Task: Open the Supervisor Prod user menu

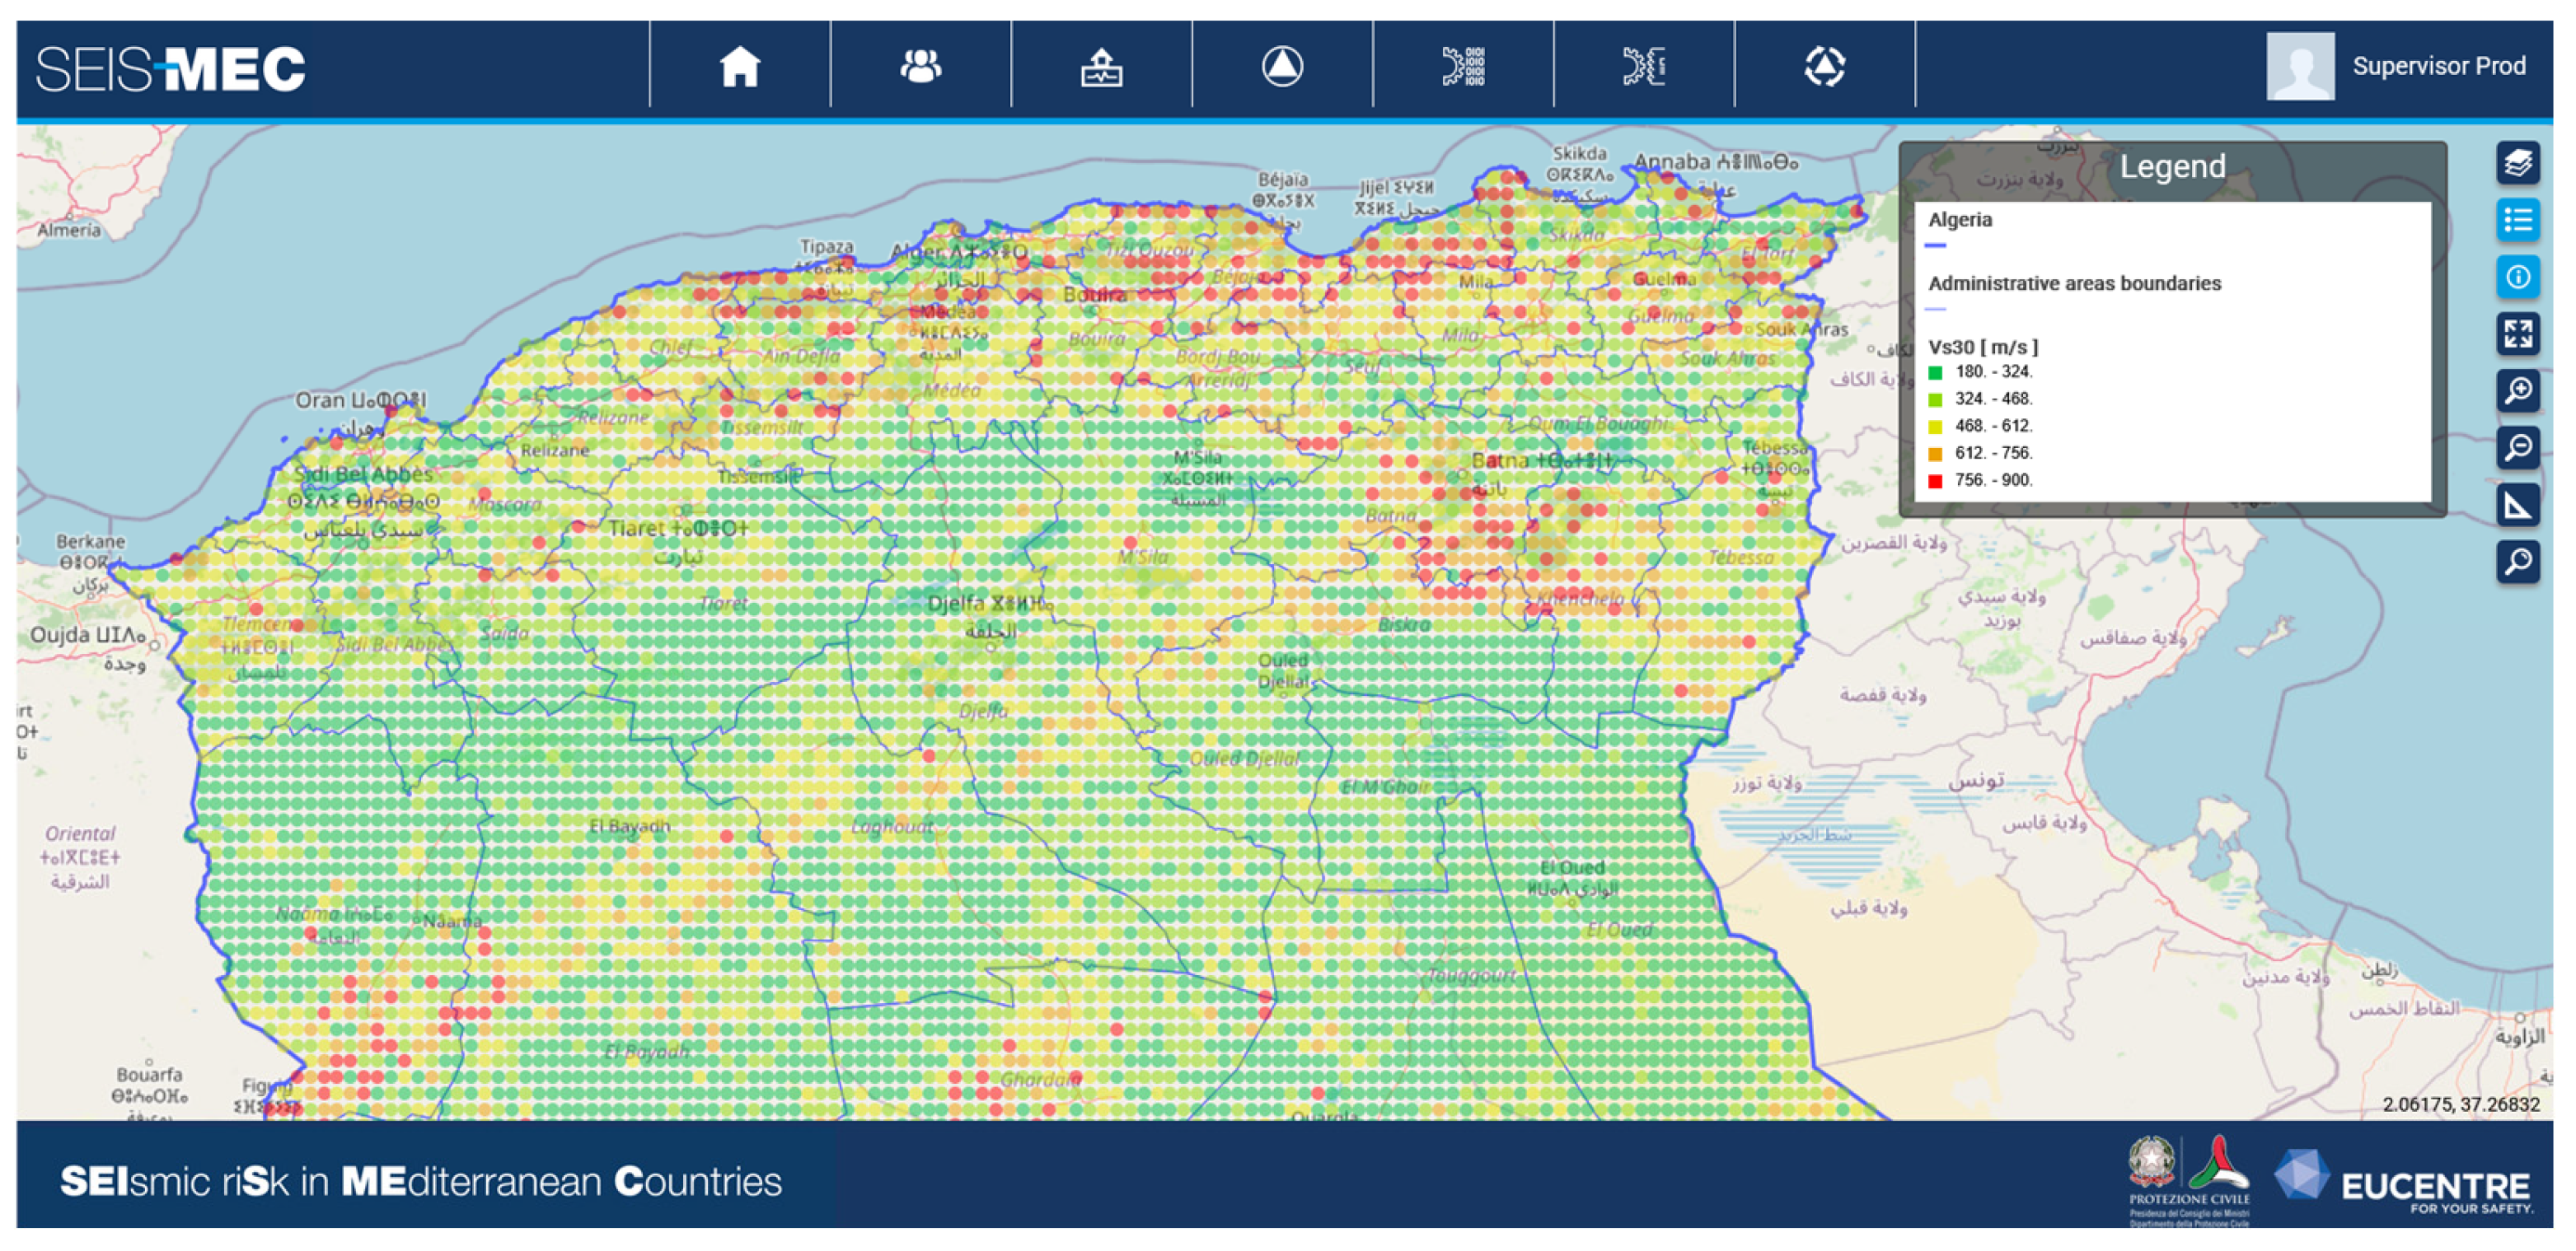Action: (x=2438, y=66)
